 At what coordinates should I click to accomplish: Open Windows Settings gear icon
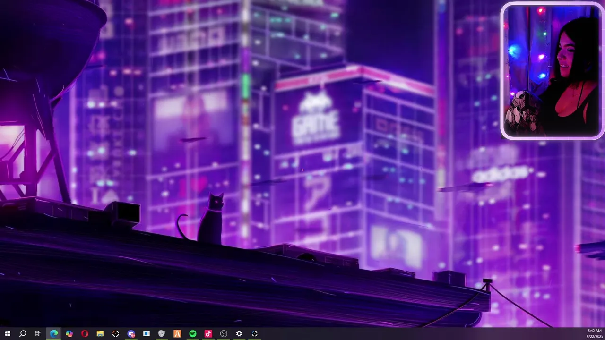239,334
